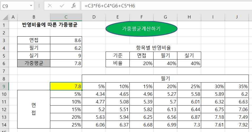Click inside the Name Box showing C9
This screenshot has height=132, width=252.
tap(15, 6)
